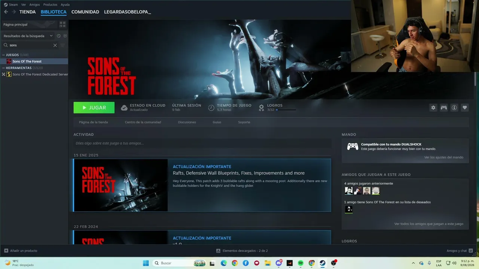Click the achievements progress bar

coord(286,110)
